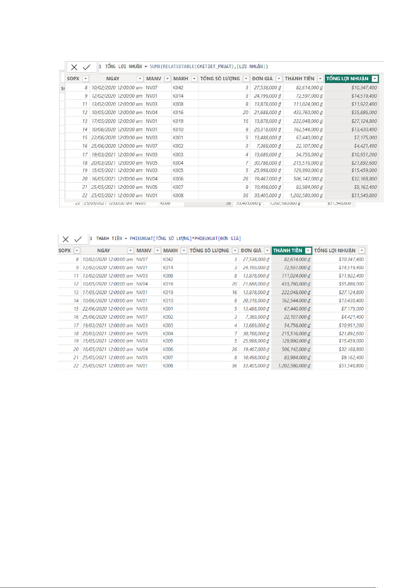Expand MANV filter dropdown in top table
Viewport: 416px width, 588px height.
pos(168,79)
